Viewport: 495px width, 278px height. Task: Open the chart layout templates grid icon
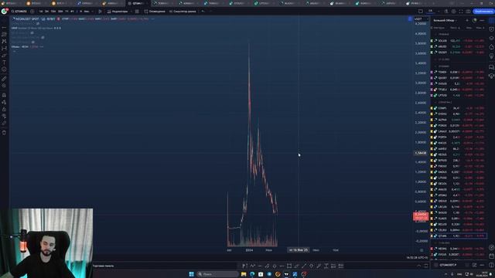point(137,12)
